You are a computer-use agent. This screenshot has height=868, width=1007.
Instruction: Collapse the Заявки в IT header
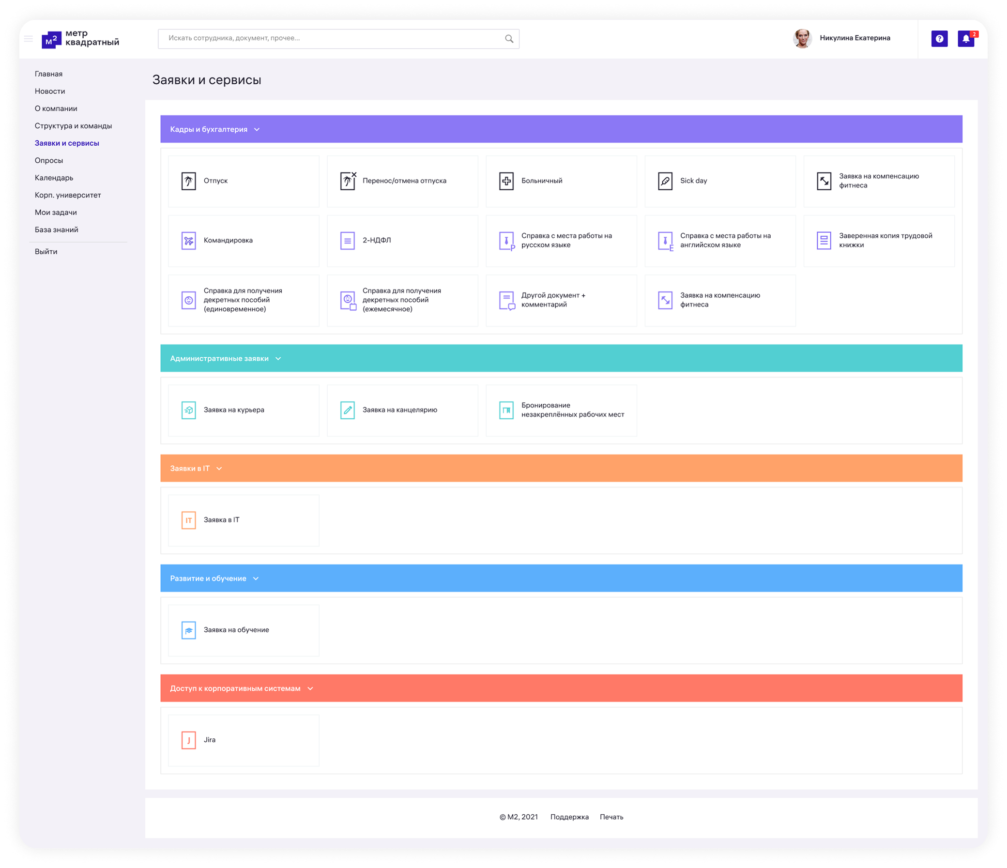(219, 469)
